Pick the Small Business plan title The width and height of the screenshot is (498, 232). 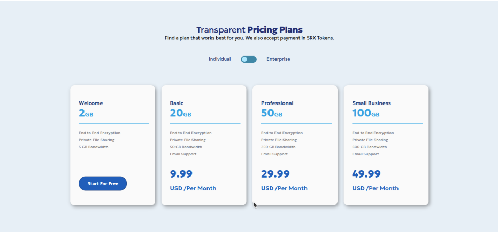(x=372, y=103)
